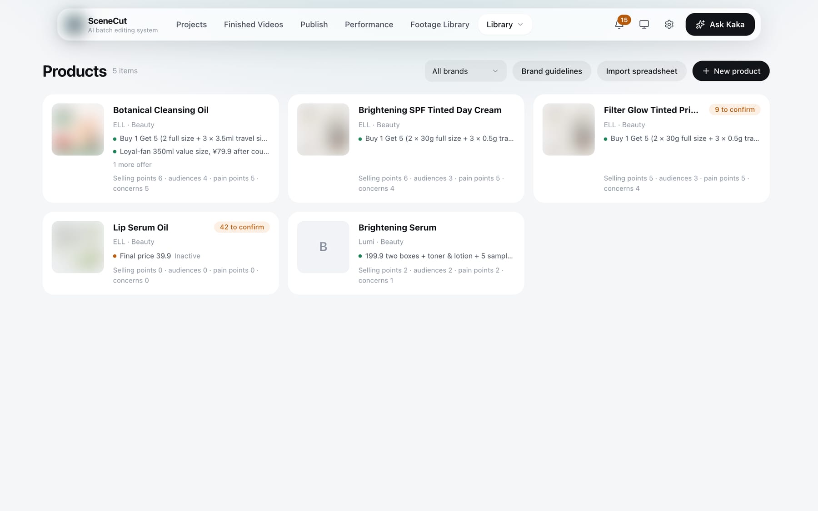
Task: Click the B placeholder for Brightening Serum
Action: pyautogui.click(x=323, y=247)
